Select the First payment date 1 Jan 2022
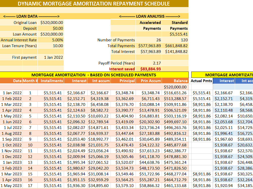The height and width of the screenshot is (189, 253). click(51, 57)
